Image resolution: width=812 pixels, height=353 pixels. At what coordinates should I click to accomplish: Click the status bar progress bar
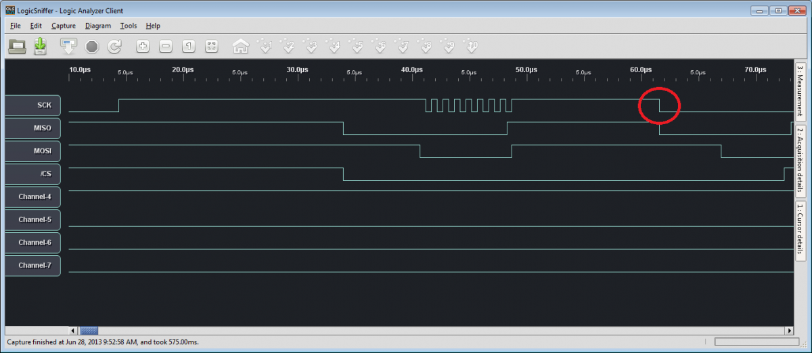pyautogui.click(x=758, y=342)
